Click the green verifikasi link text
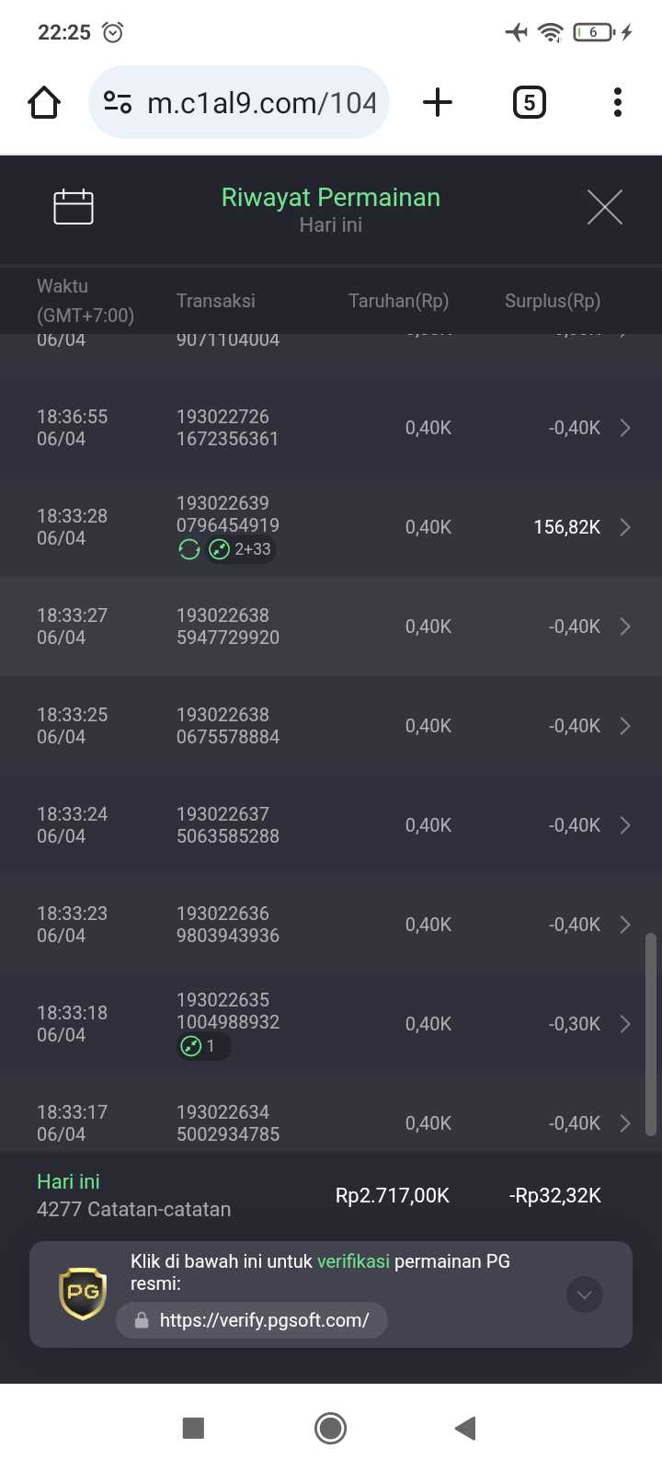This screenshot has width=662, height=1472. coord(353,1261)
